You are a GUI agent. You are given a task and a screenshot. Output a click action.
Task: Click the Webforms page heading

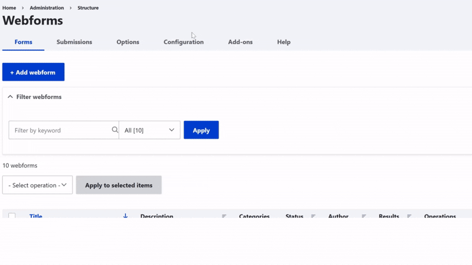click(x=33, y=21)
